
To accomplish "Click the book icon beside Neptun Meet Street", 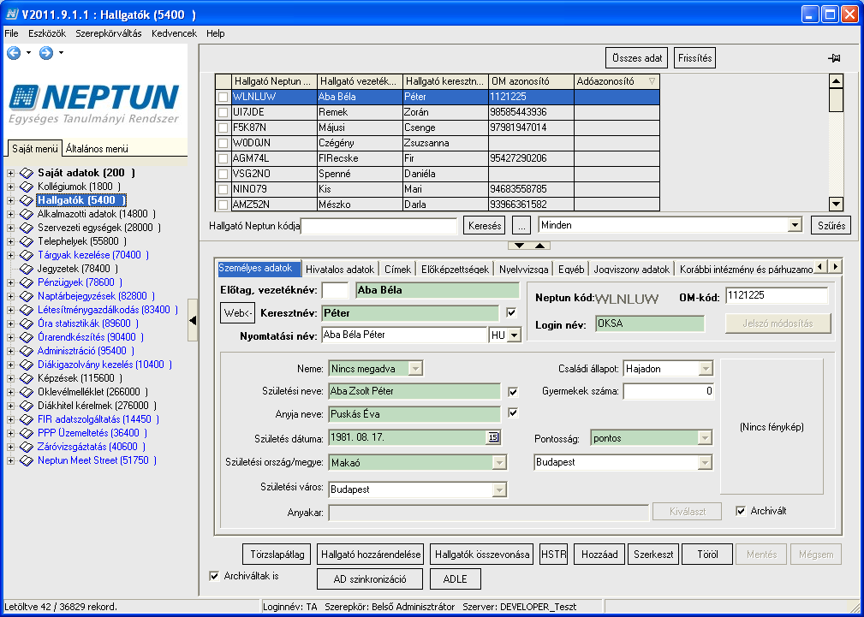I will (x=27, y=460).
